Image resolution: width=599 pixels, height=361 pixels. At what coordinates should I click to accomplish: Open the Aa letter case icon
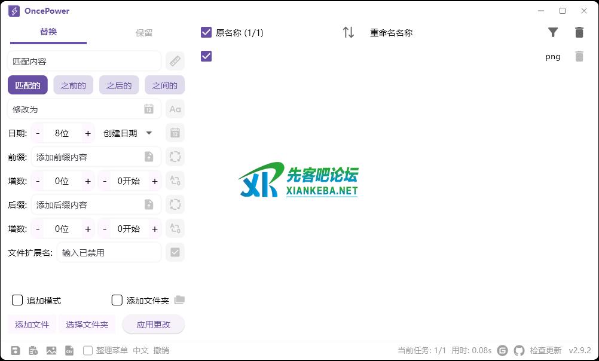[175, 109]
